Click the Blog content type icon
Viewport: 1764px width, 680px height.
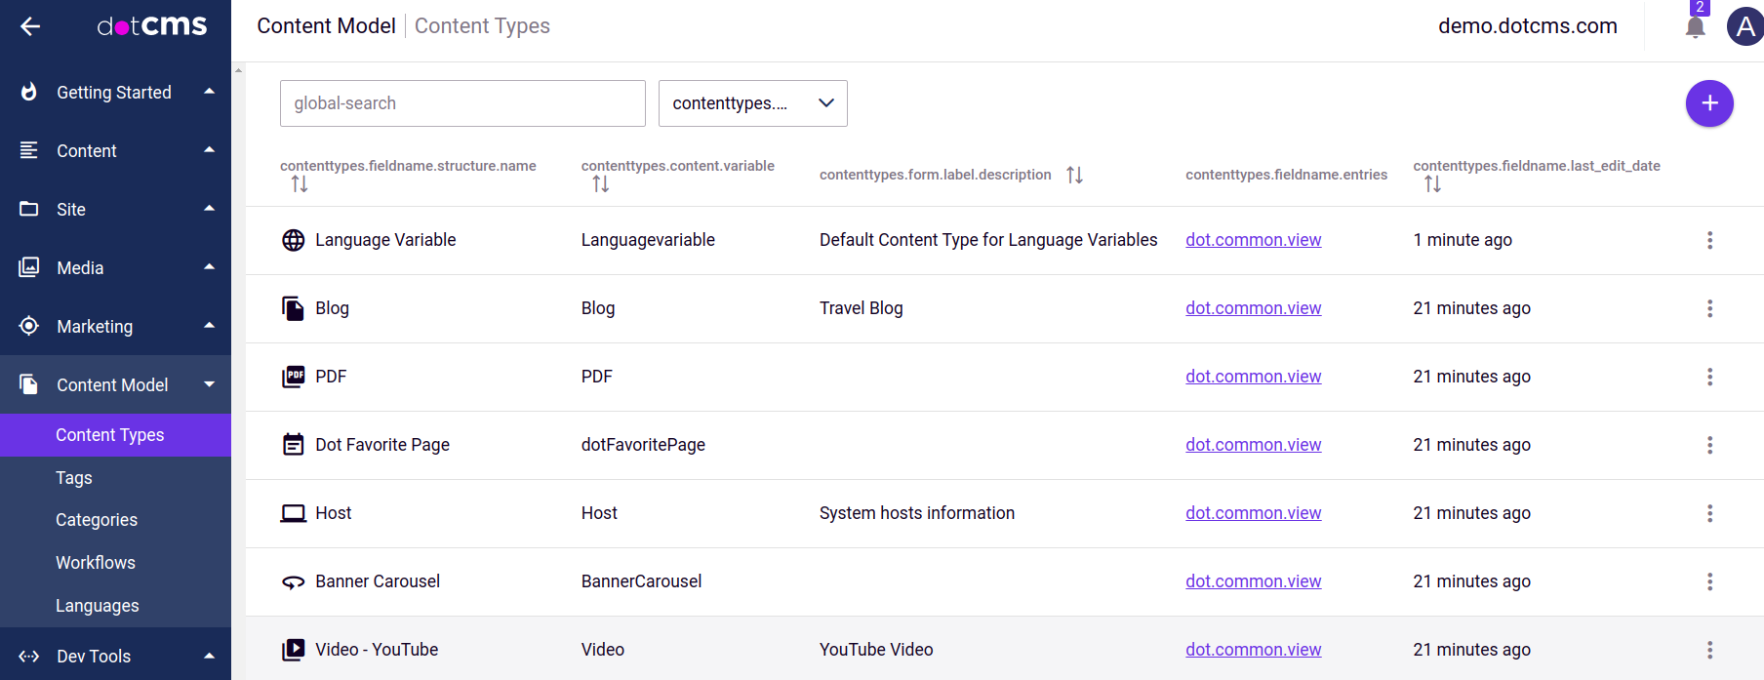click(x=293, y=308)
